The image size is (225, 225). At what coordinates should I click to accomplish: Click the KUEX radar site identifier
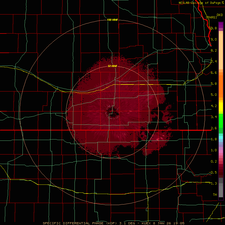[x=147, y=223]
